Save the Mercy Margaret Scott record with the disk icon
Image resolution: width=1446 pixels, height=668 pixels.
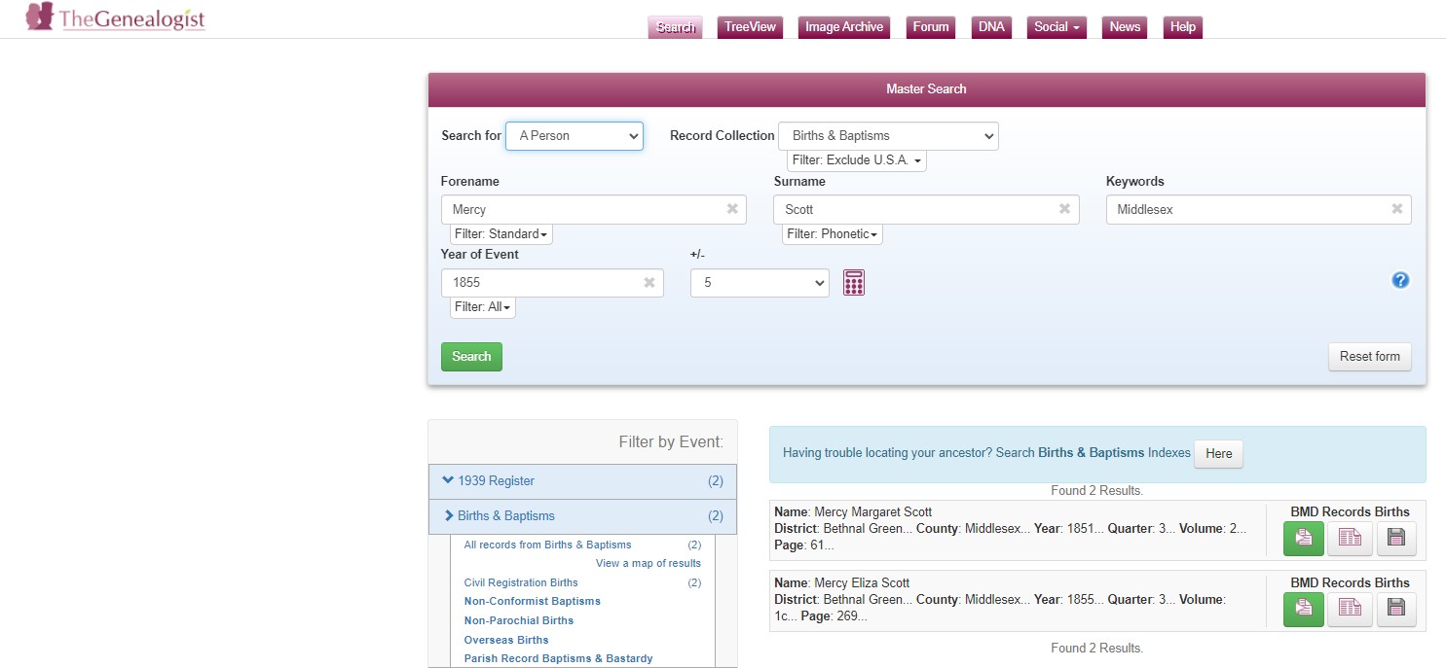(x=1395, y=538)
